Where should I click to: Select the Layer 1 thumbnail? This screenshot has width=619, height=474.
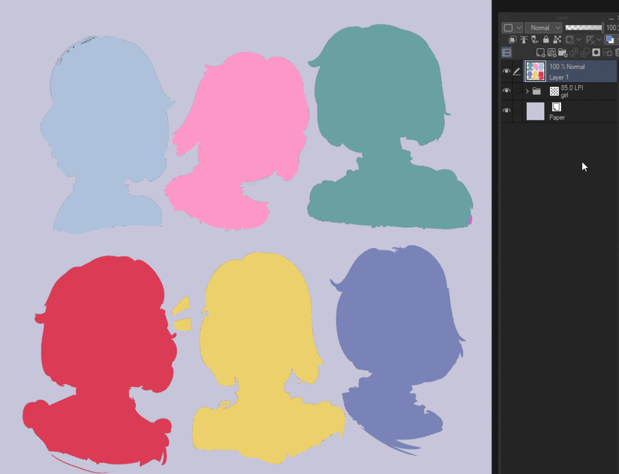click(x=535, y=71)
